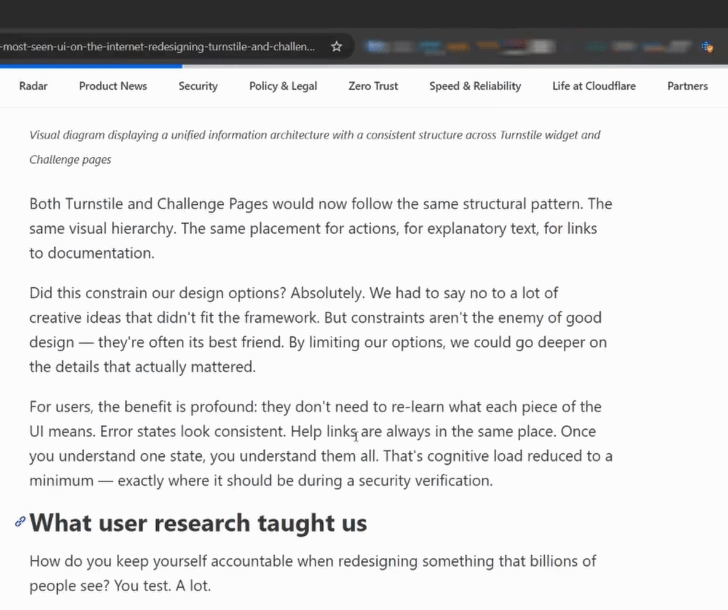Open the Partners nav link
The height and width of the screenshot is (610, 728).
click(x=687, y=86)
